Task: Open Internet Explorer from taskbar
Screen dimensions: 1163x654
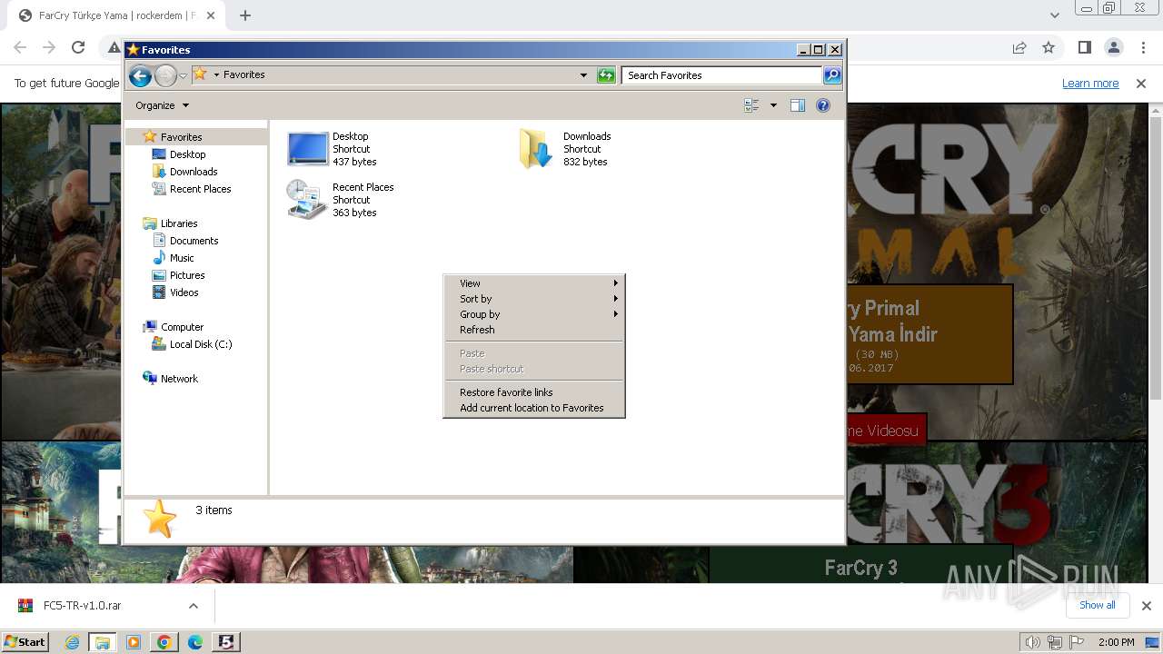Action: tap(72, 642)
